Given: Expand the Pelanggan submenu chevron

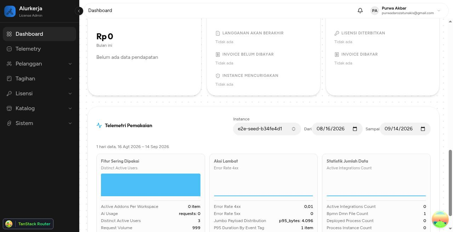Looking at the screenshot, I should (x=70, y=64).
